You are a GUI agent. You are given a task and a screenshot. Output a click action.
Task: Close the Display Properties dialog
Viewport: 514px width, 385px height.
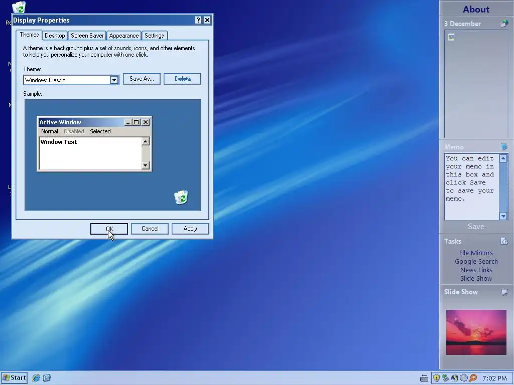tap(207, 20)
